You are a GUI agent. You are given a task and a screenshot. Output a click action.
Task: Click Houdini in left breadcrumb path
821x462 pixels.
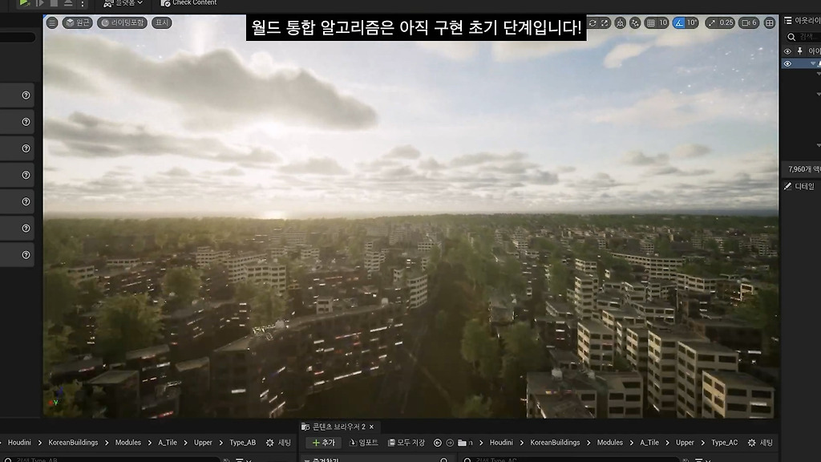(x=19, y=443)
